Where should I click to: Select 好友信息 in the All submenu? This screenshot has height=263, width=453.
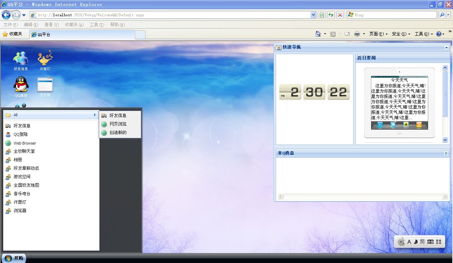(120, 116)
